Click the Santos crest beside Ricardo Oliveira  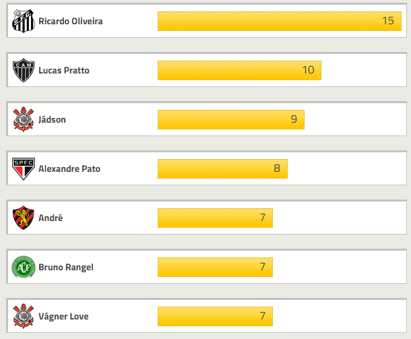pos(24,22)
